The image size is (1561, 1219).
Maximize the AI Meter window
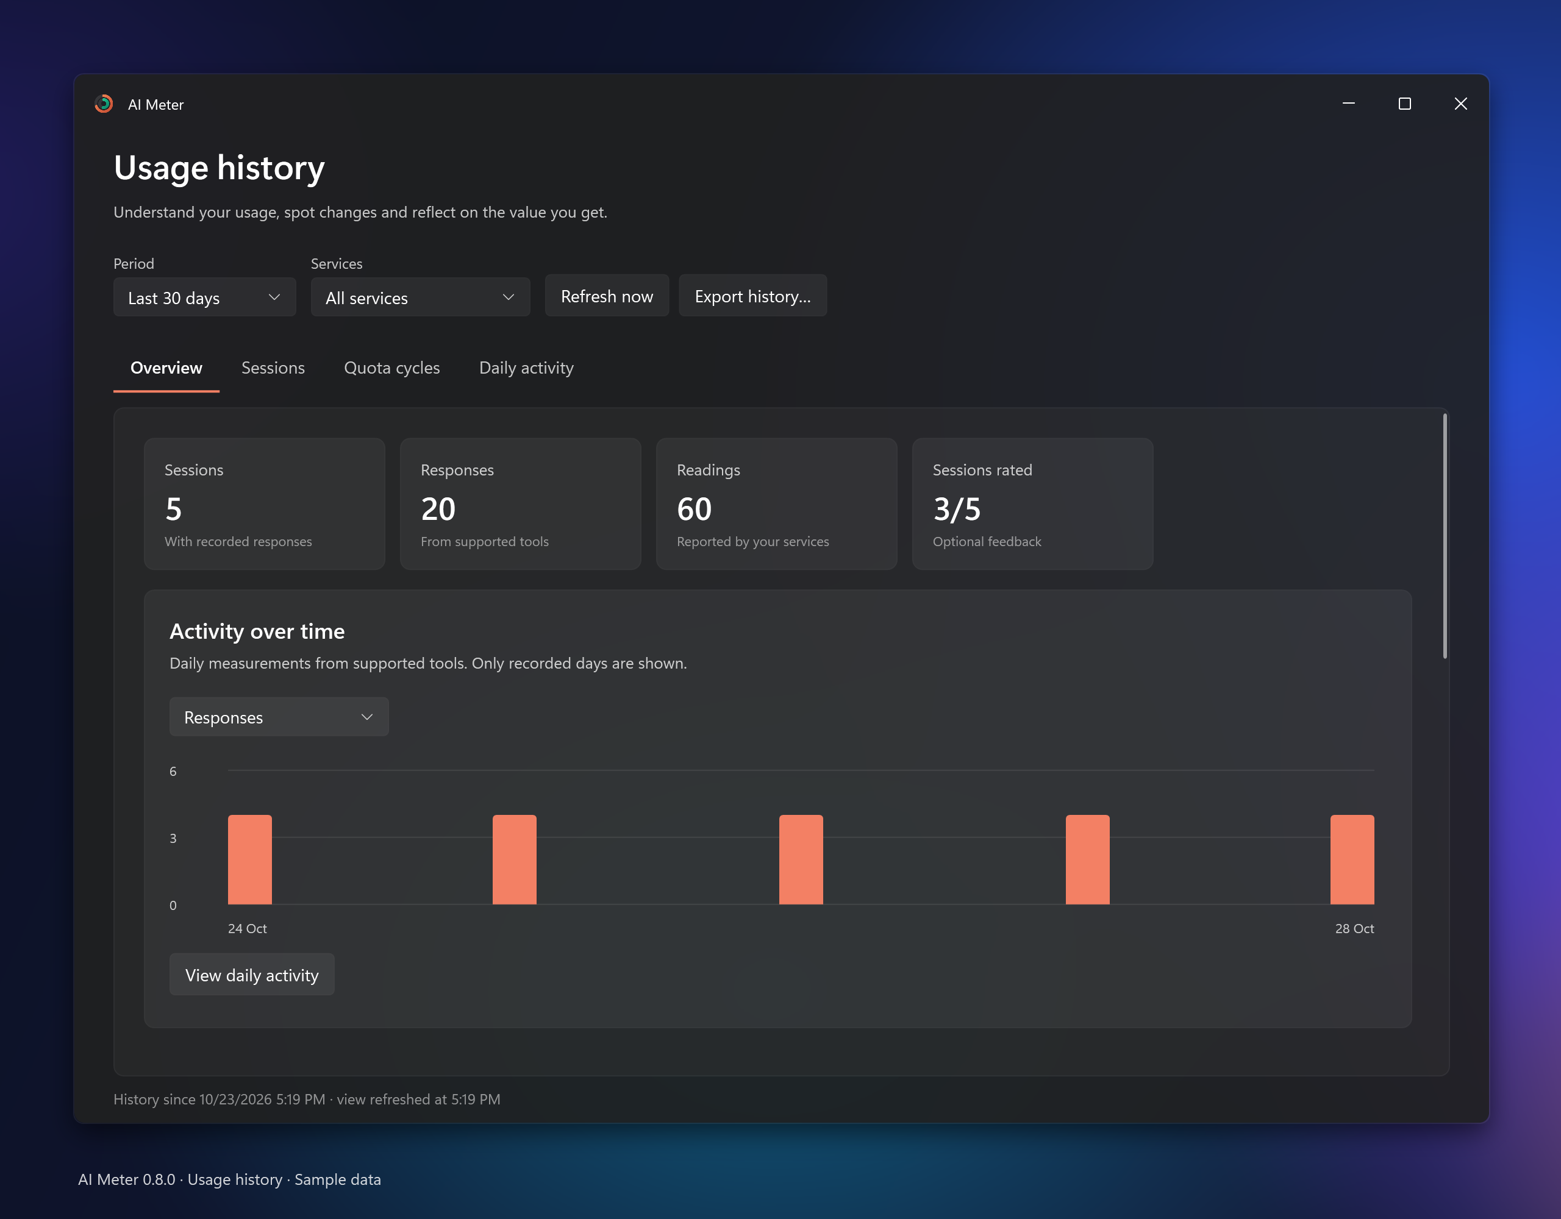(1404, 104)
